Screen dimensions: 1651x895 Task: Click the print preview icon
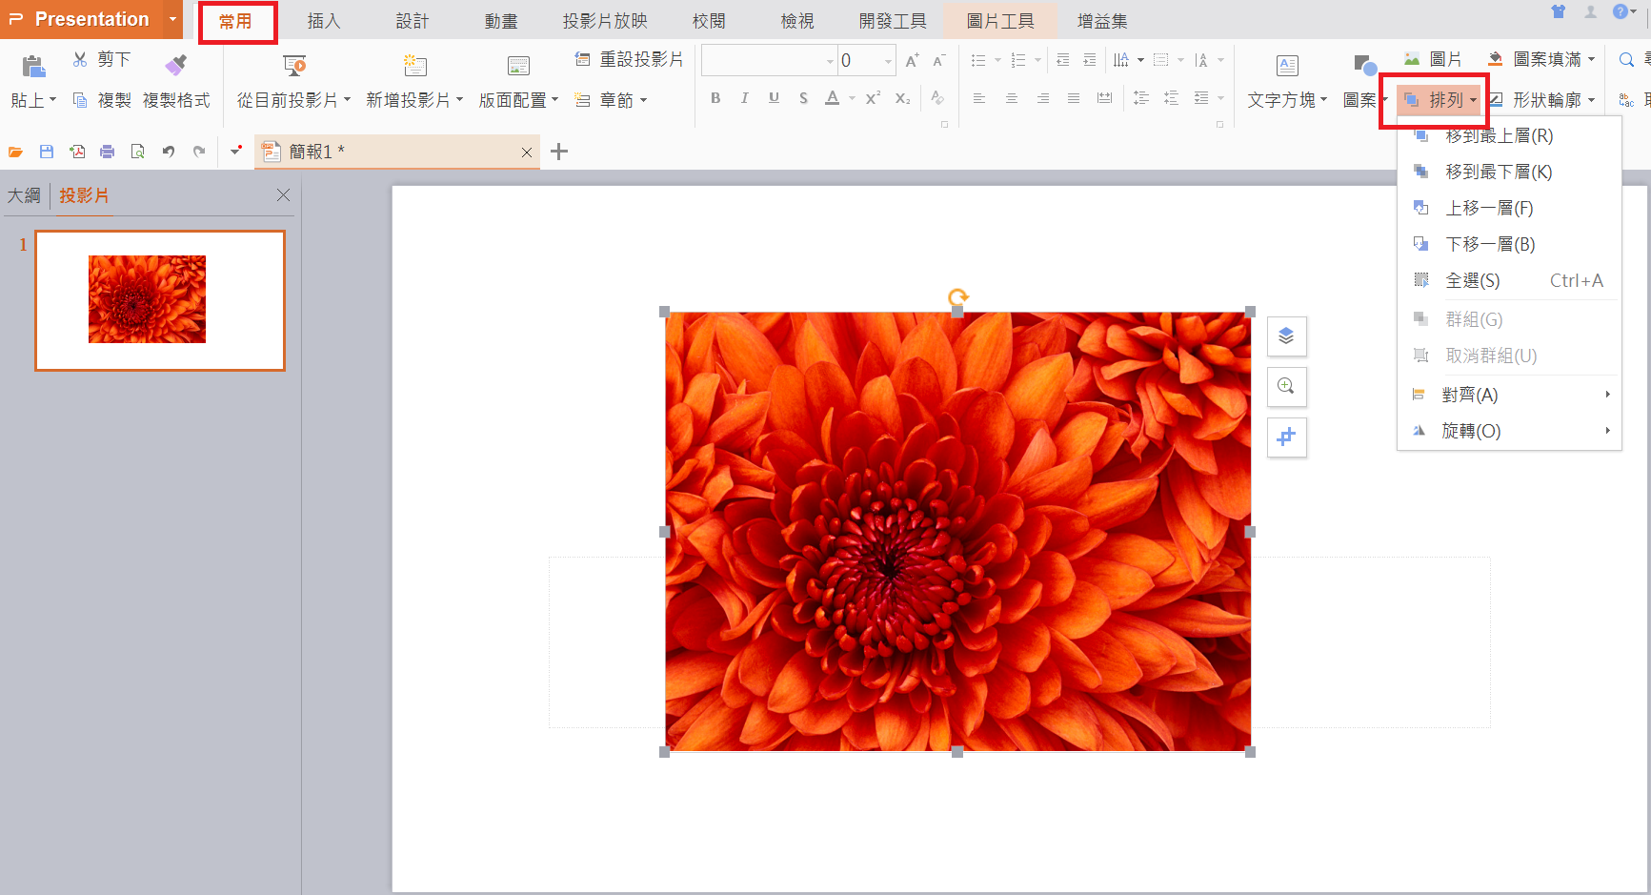pyautogui.click(x=137, y=152)
